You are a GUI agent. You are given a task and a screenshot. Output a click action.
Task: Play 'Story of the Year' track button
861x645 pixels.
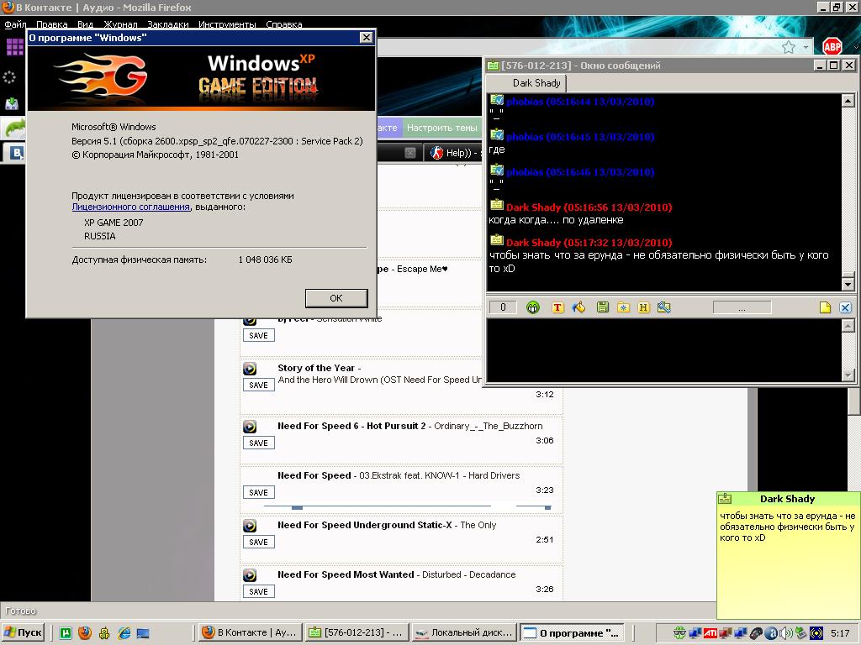point(250,369)
